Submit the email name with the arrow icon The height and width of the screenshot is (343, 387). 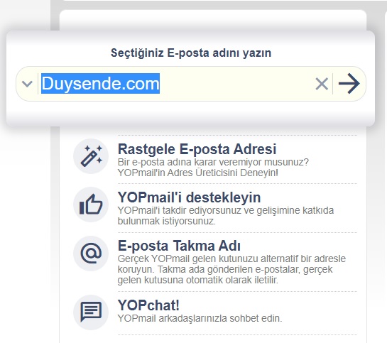[x=349, y=84]
